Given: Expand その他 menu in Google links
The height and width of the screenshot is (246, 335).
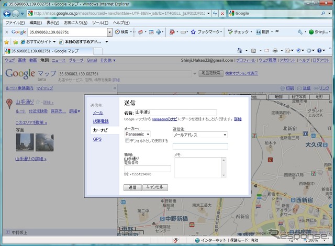Looking at the screenshot, I should 108,60.
